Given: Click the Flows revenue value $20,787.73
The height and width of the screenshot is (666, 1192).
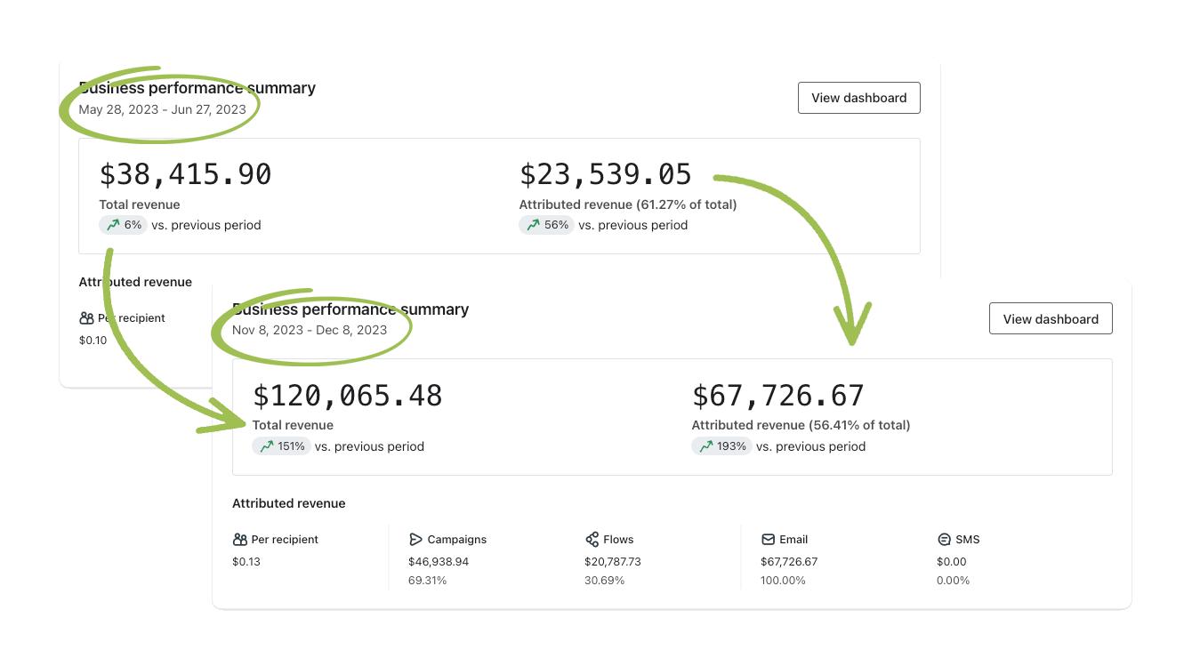Looking at the screenshot, I should [x=613, y=562].
